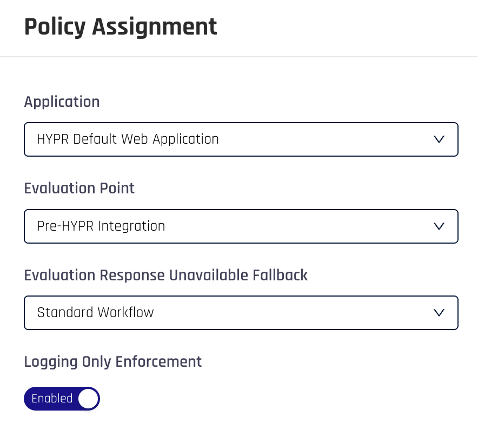Image resolution: width=478 pixels, height=430 pixels.
Task: Open the Application dropdown
Action: [x=241, y=139]
